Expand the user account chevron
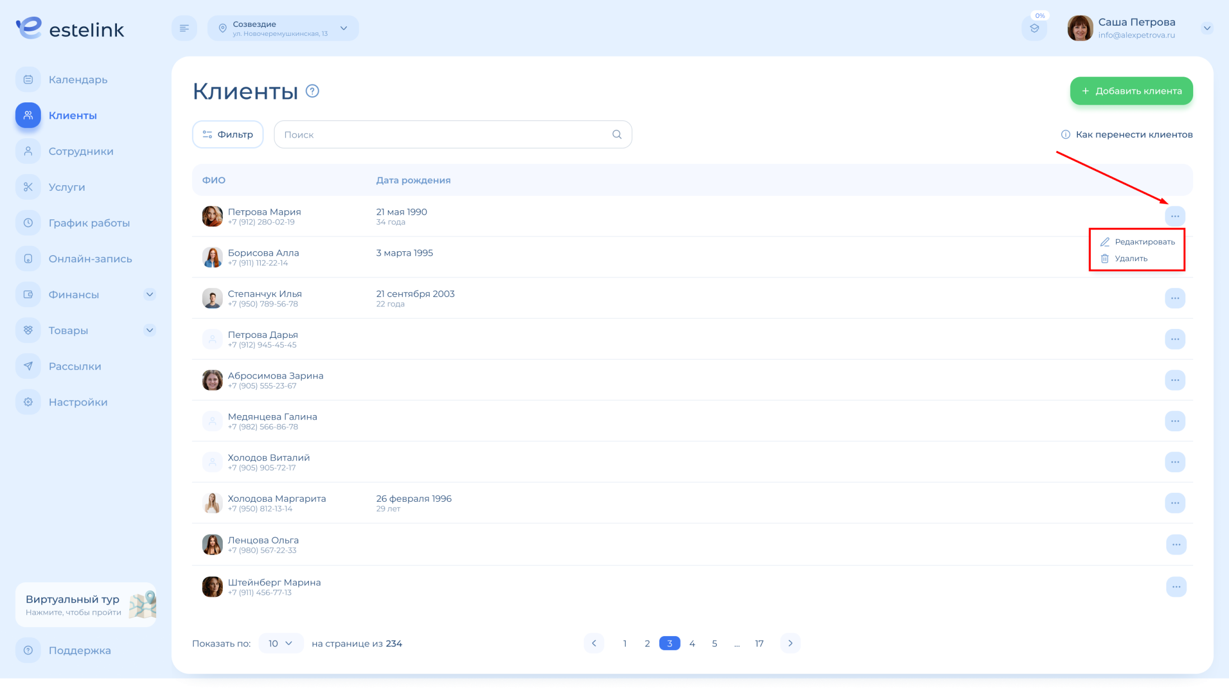The width and height of the screenshot is (1229, 692). [1207, 28]
